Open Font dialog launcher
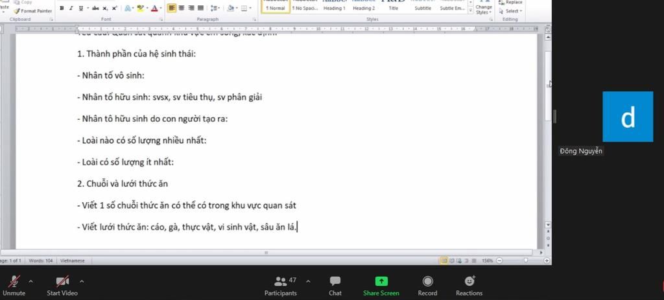 pos(161,20)
